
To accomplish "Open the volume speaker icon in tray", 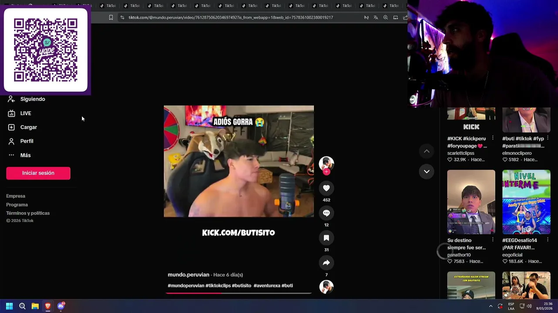I will point(529,306).
